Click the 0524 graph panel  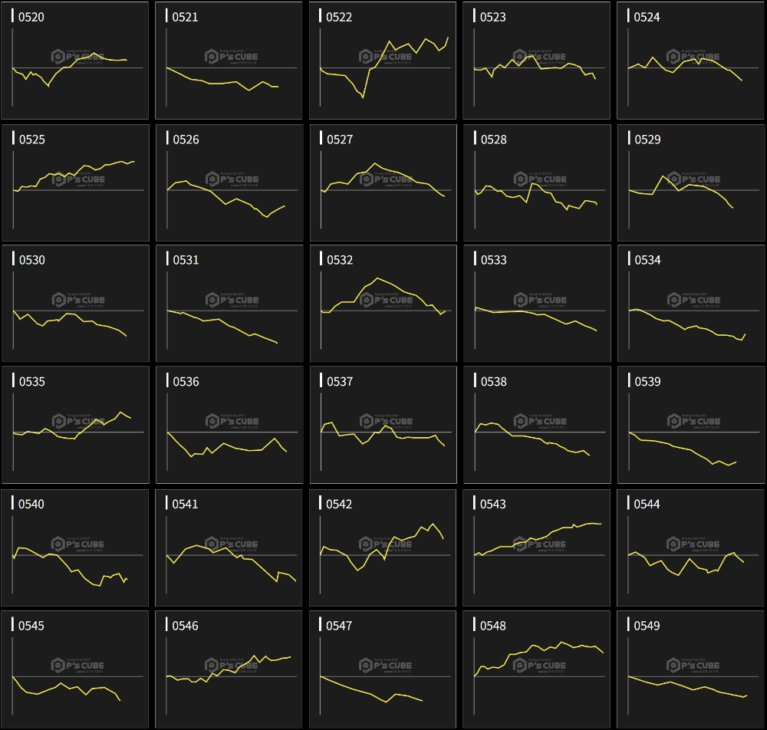(x=690, y=61)
